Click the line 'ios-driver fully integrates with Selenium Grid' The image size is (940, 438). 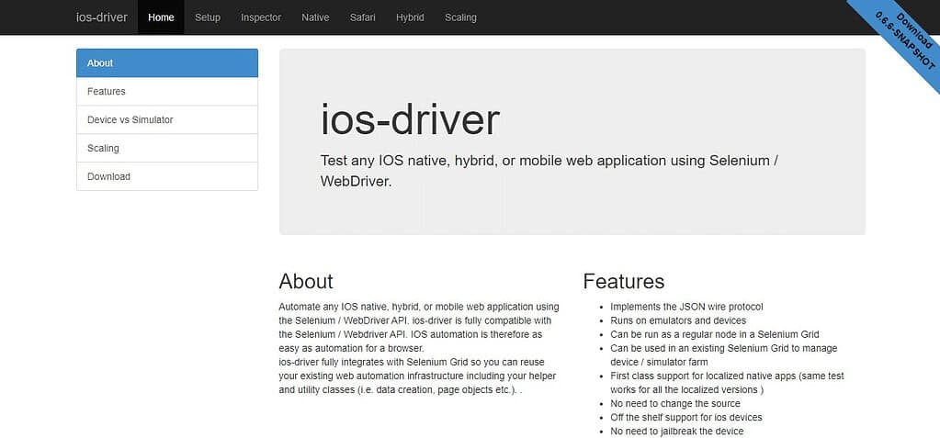click(x=412, y=363)
